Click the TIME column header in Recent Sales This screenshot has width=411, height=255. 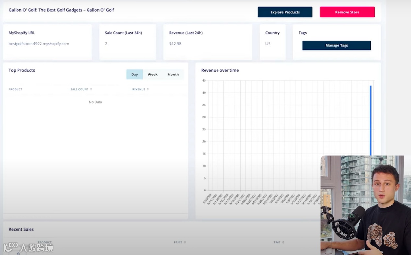[277, 242]
